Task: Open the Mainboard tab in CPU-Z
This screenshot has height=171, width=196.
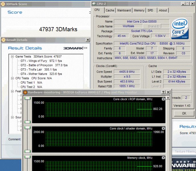Action: tap(124, 10)
